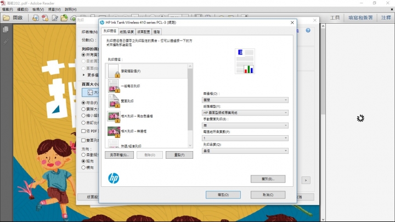Open 檢視(V) menu
The width and height of the screenshot is (395, 222).
point(38,9)
